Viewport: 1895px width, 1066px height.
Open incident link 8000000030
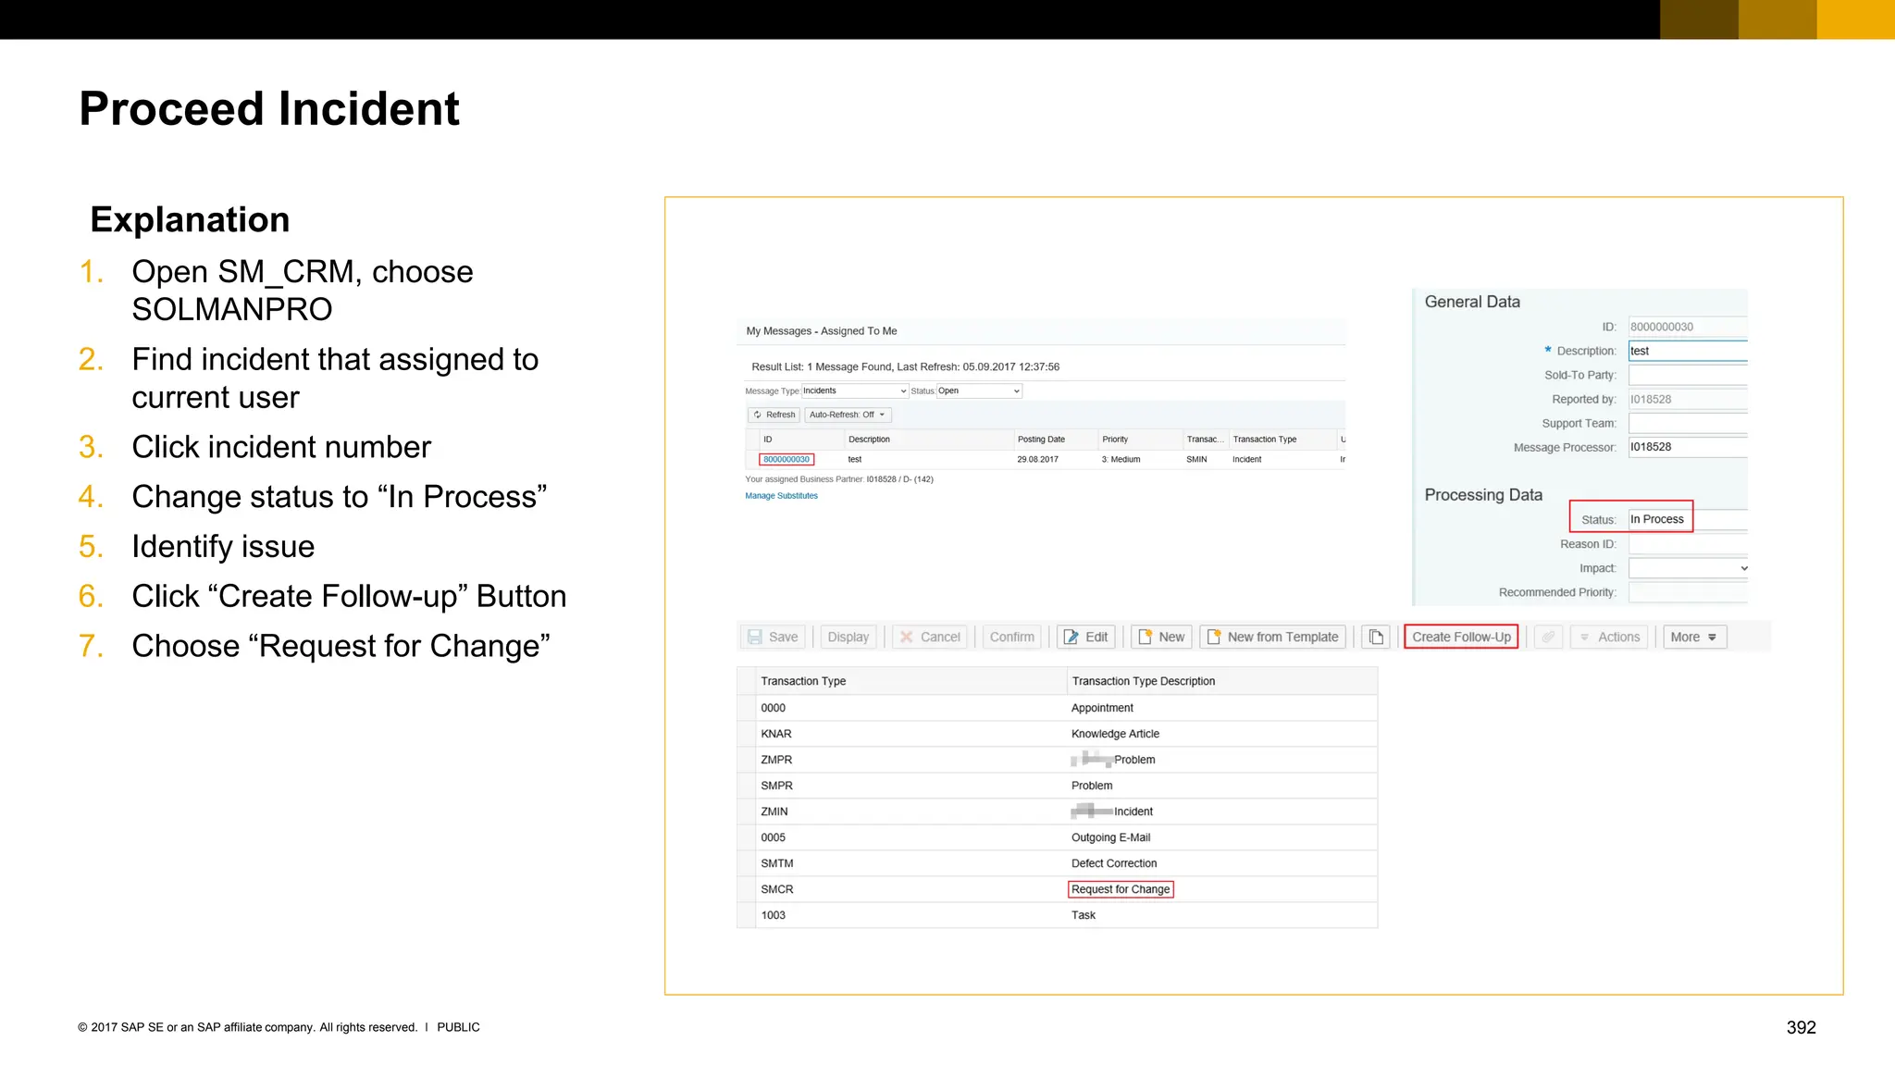786,459
